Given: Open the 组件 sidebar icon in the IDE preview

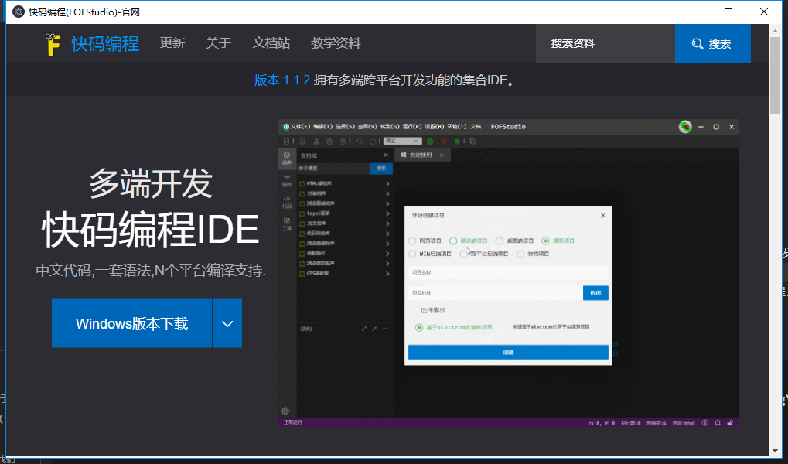Looking at the screenshot, I should (x=286, y=180).
